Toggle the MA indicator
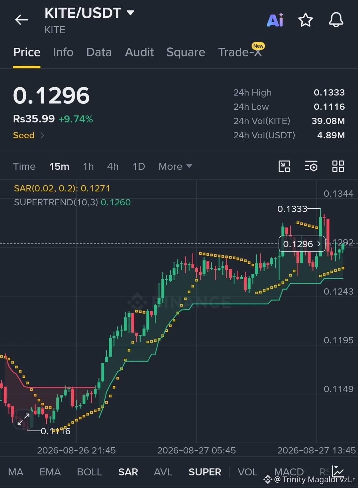The width and height of the screenshot is (358, 488). [x=16, y=472]
